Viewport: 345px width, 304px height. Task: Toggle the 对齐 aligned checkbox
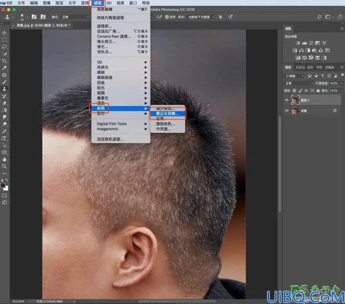[167, 17]
